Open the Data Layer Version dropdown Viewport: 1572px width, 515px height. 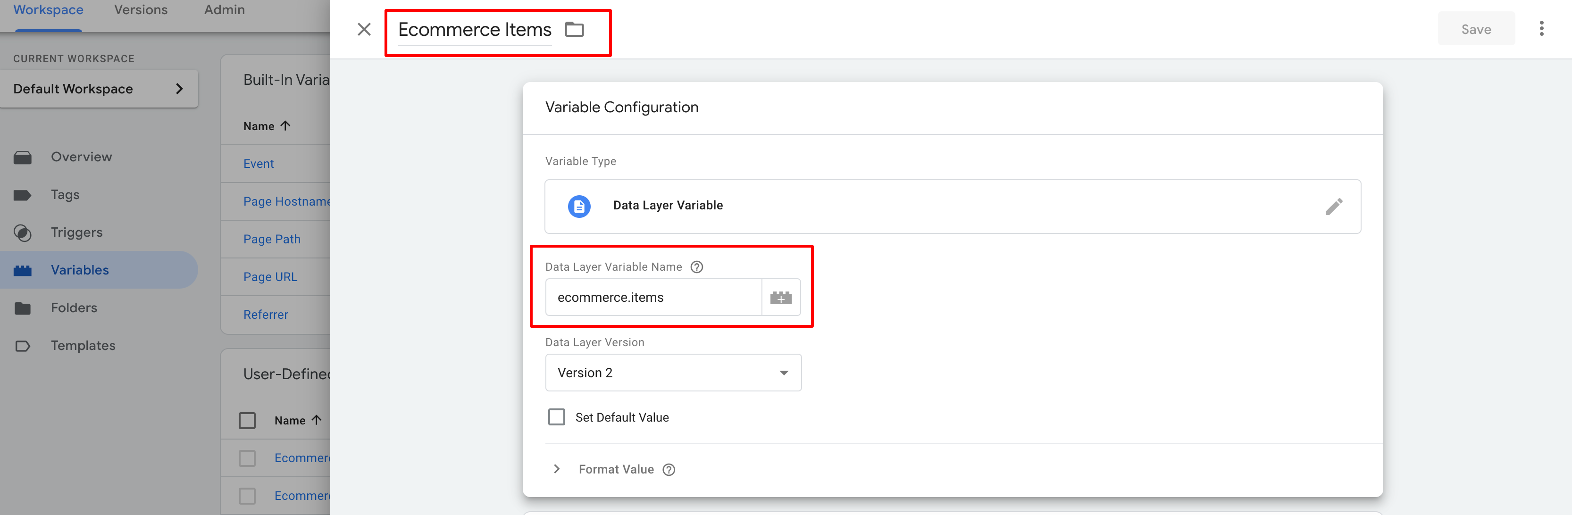coord(673,373)
